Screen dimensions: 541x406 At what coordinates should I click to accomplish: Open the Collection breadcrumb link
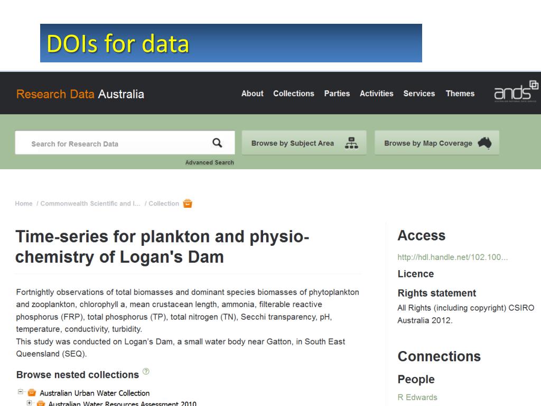164,204
